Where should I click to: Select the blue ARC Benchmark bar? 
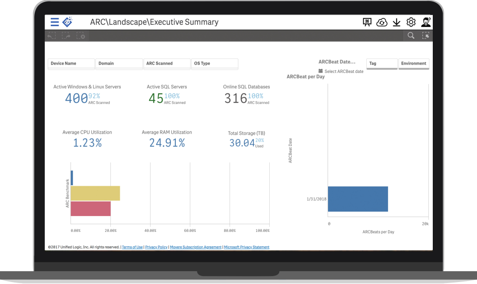(x=72, y=178)
